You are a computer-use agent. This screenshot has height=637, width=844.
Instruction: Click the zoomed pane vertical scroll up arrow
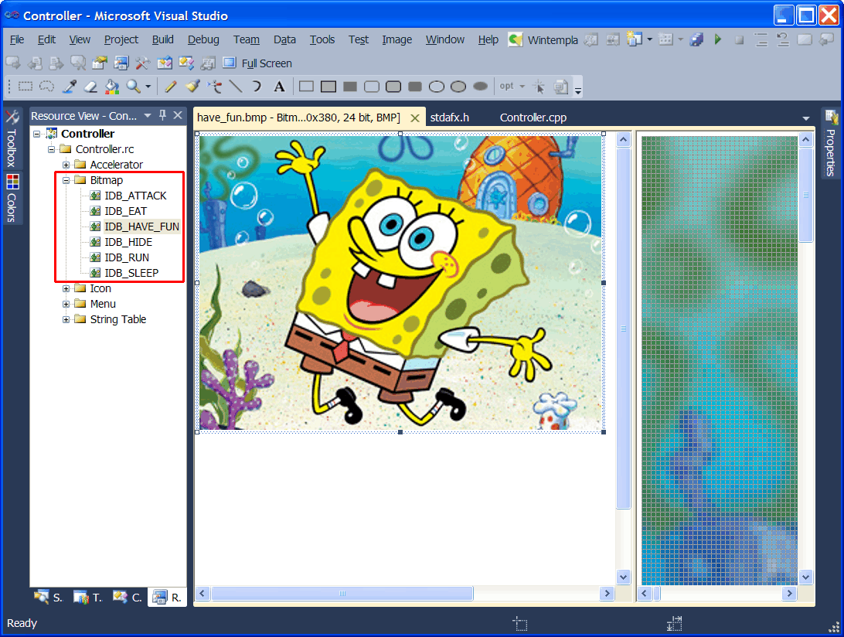click(x=806, y=140)
